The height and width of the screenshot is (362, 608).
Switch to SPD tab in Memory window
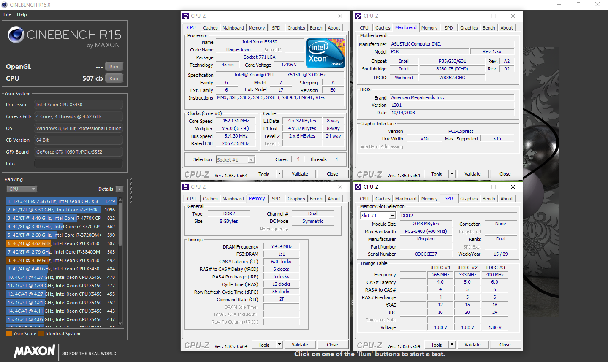point(276,199)
